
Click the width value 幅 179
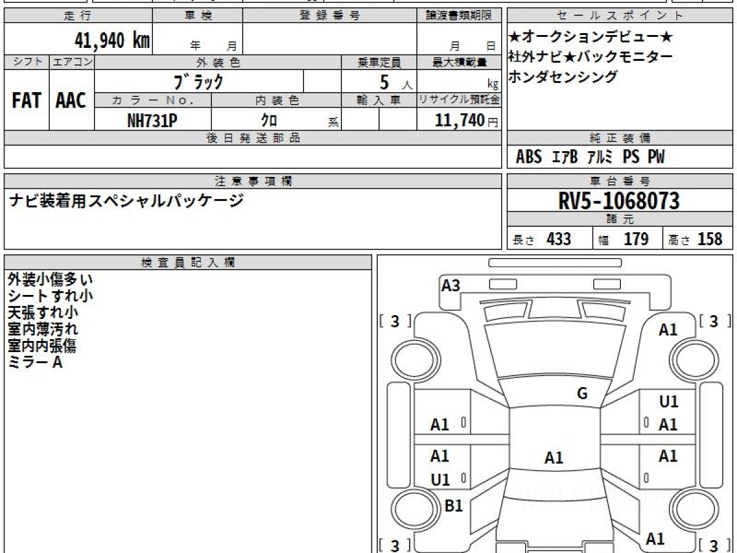(x=624, y=239)
